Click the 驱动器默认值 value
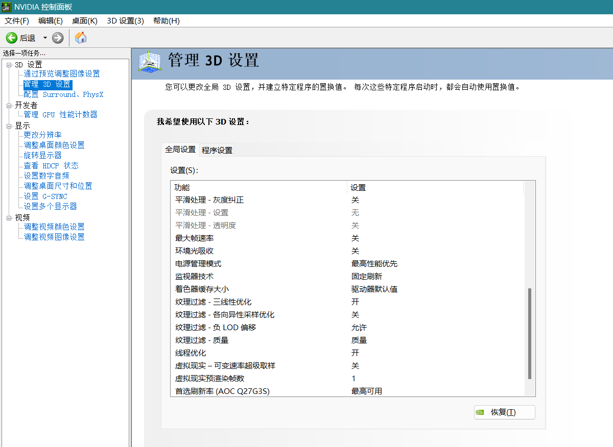Screen dimensions: 613x447 coord(374,289)
